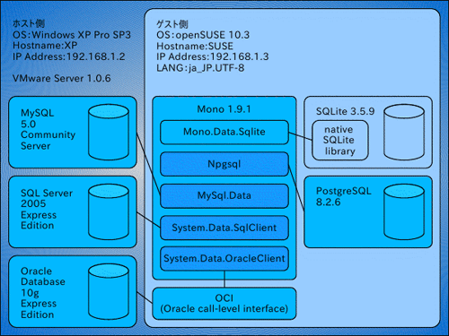The height and width of the screenshot is (336, 449).
Task: Click 'Hostname:SUSE' text
Action: pos(195,46)
